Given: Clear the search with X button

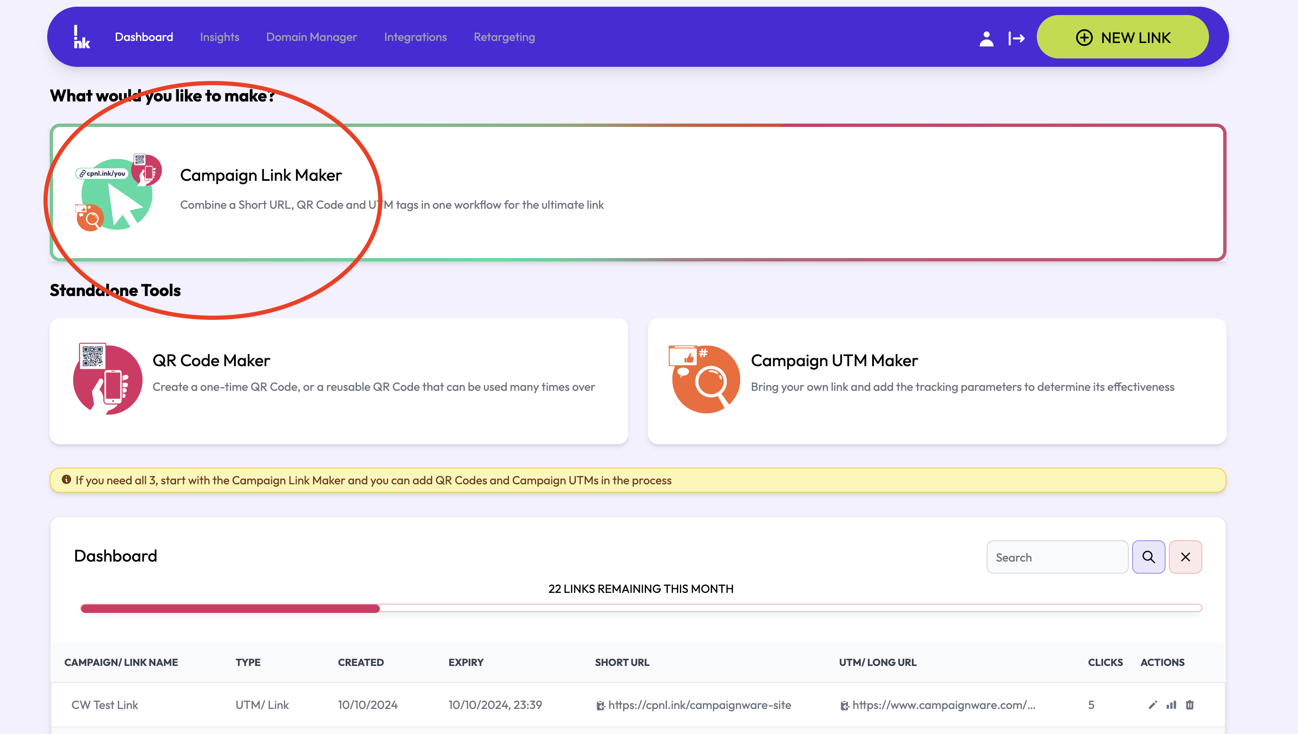Looking at the screenshot, I should [1185, 557].
